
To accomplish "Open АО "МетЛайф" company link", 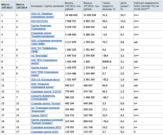I will tap(39, 56).
